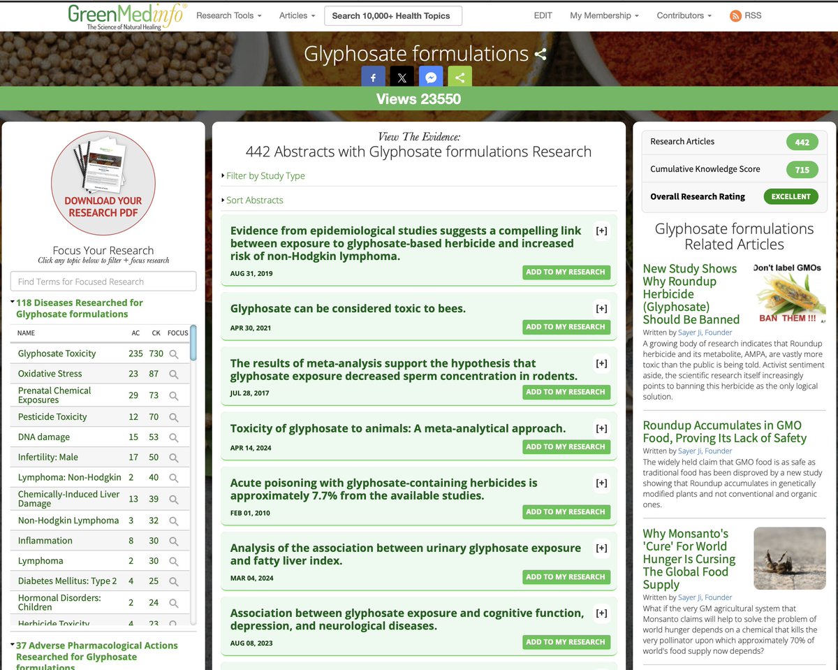Click the RSS link text
838x670 pixels.
tap(753, 15)
